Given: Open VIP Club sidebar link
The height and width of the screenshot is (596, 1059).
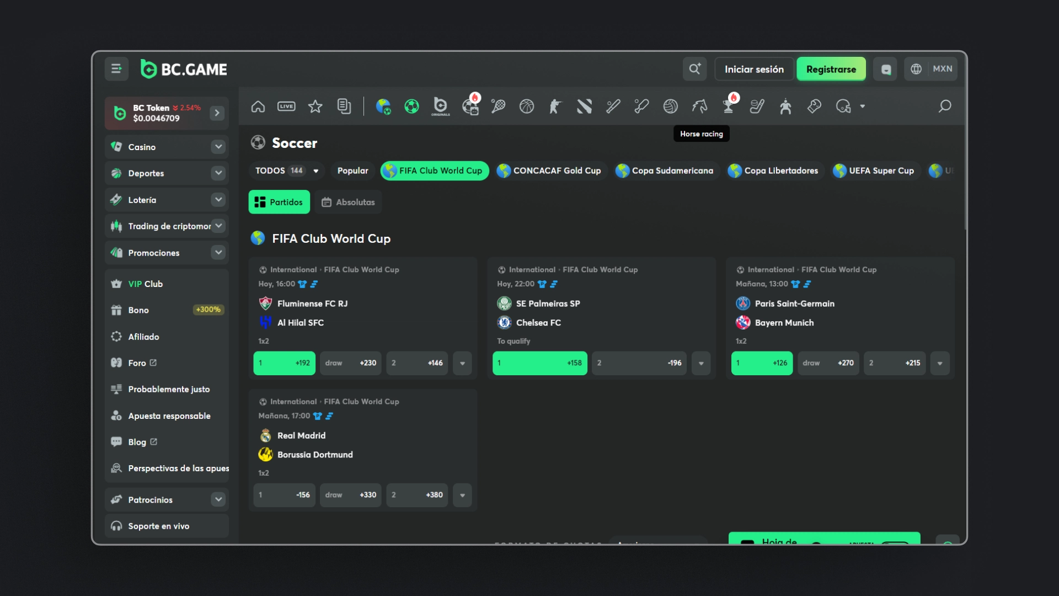Looking at the screenshot, I should point(167,284).
